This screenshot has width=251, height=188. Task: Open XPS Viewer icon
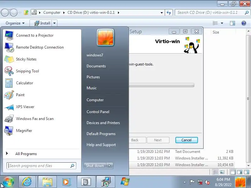click(x=9, y=107)
